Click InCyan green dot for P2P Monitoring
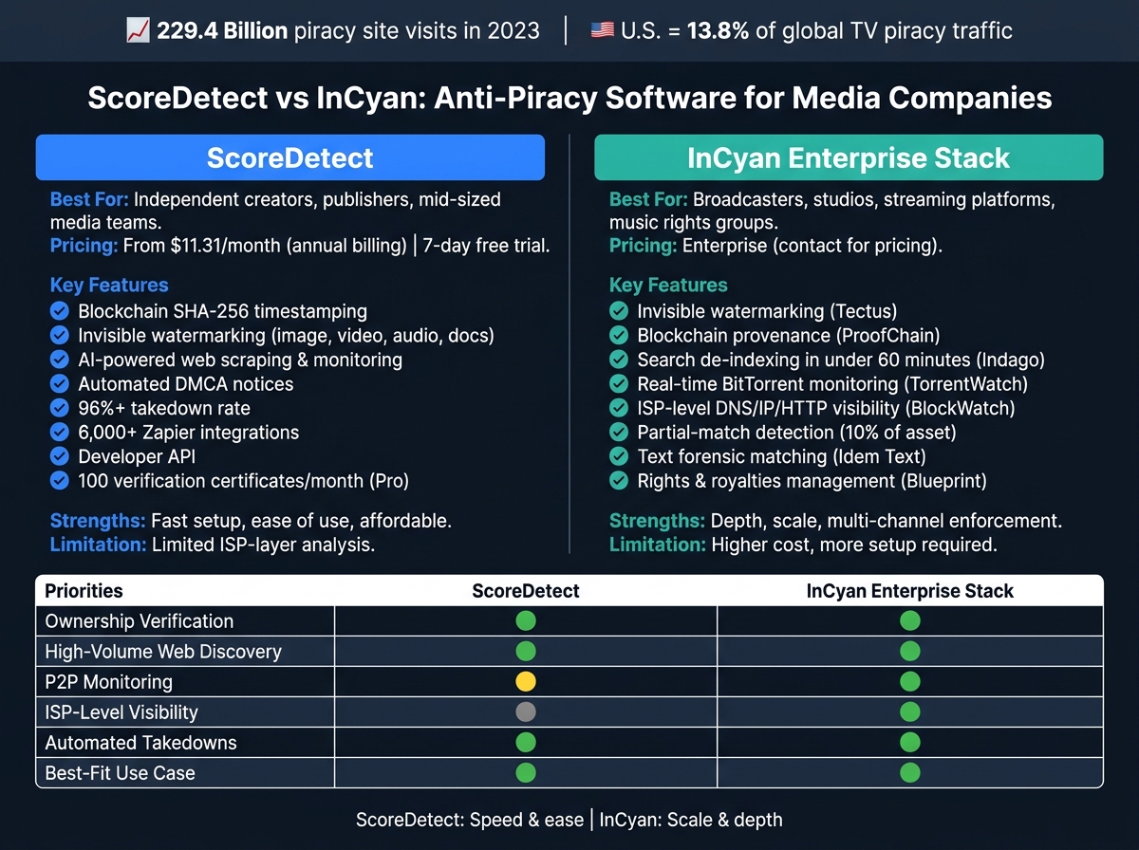Viewport: 1139px width, 850px height. point(909,681)
